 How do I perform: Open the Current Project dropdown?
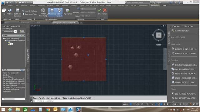15,31
